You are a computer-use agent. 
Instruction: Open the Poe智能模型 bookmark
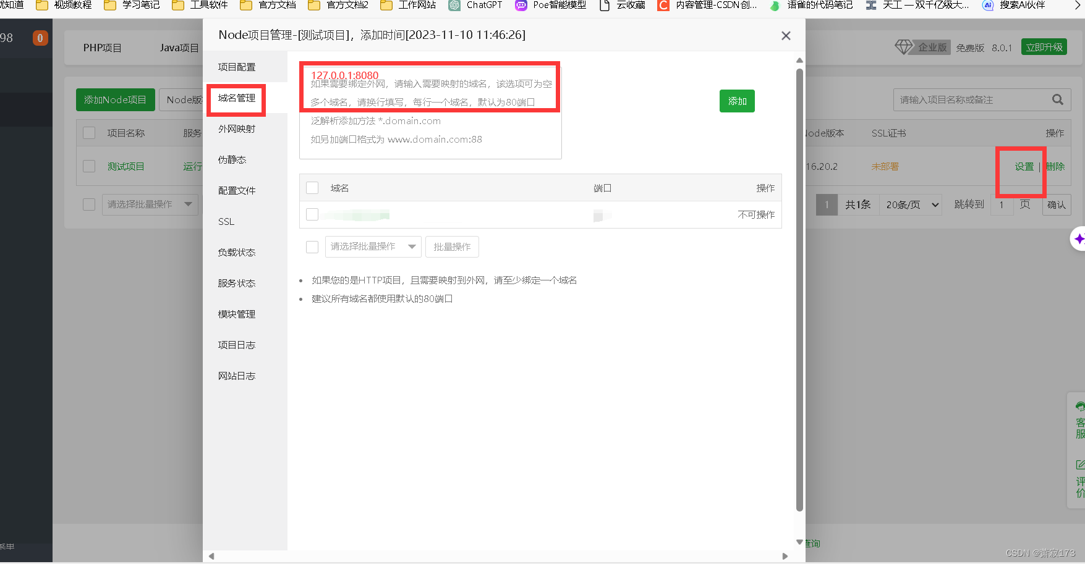(551, 5)
